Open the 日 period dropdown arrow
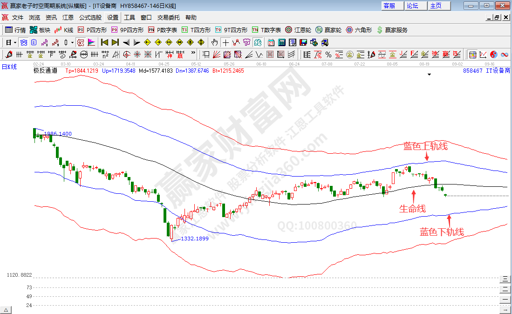 [15, 42]
